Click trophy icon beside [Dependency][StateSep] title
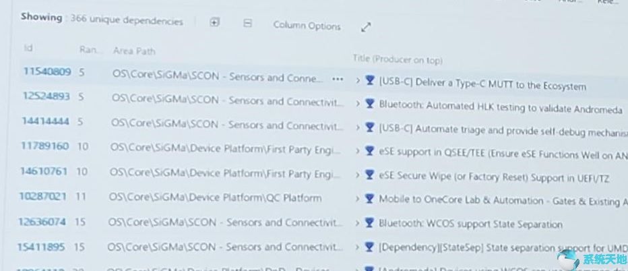The image size is (628, 271). (x=370, y=247)
